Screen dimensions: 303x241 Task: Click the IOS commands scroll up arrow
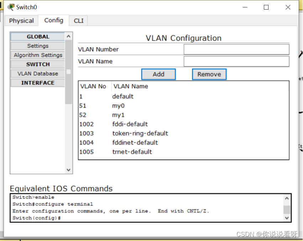pos(287,198)
